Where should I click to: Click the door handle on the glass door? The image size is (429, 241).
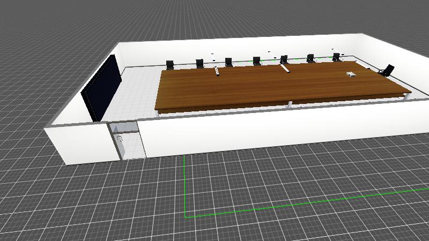[120, 139]
